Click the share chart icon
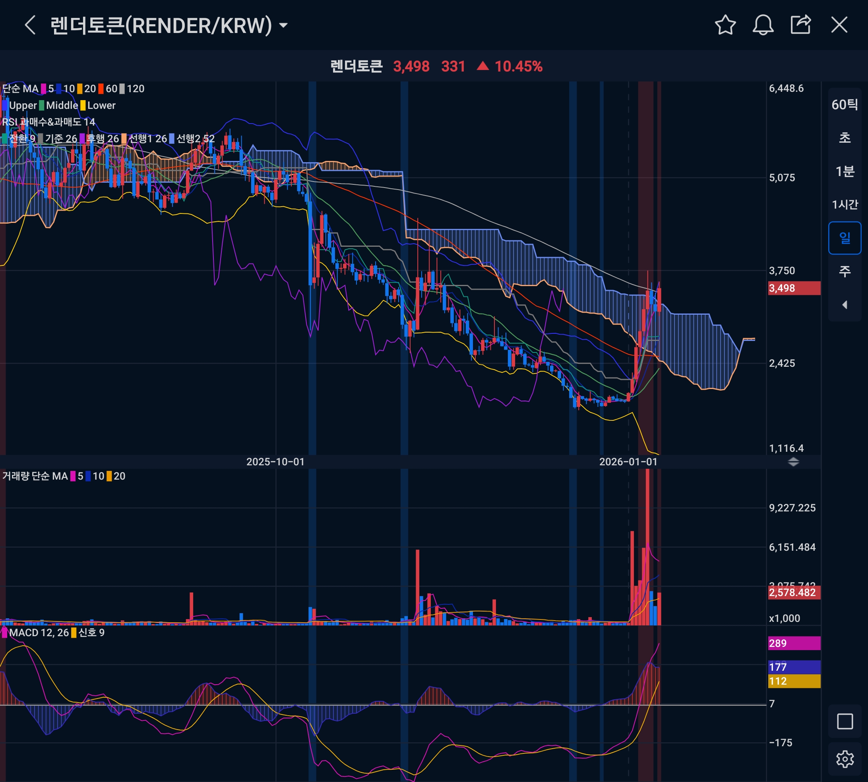 pos(800,25)
